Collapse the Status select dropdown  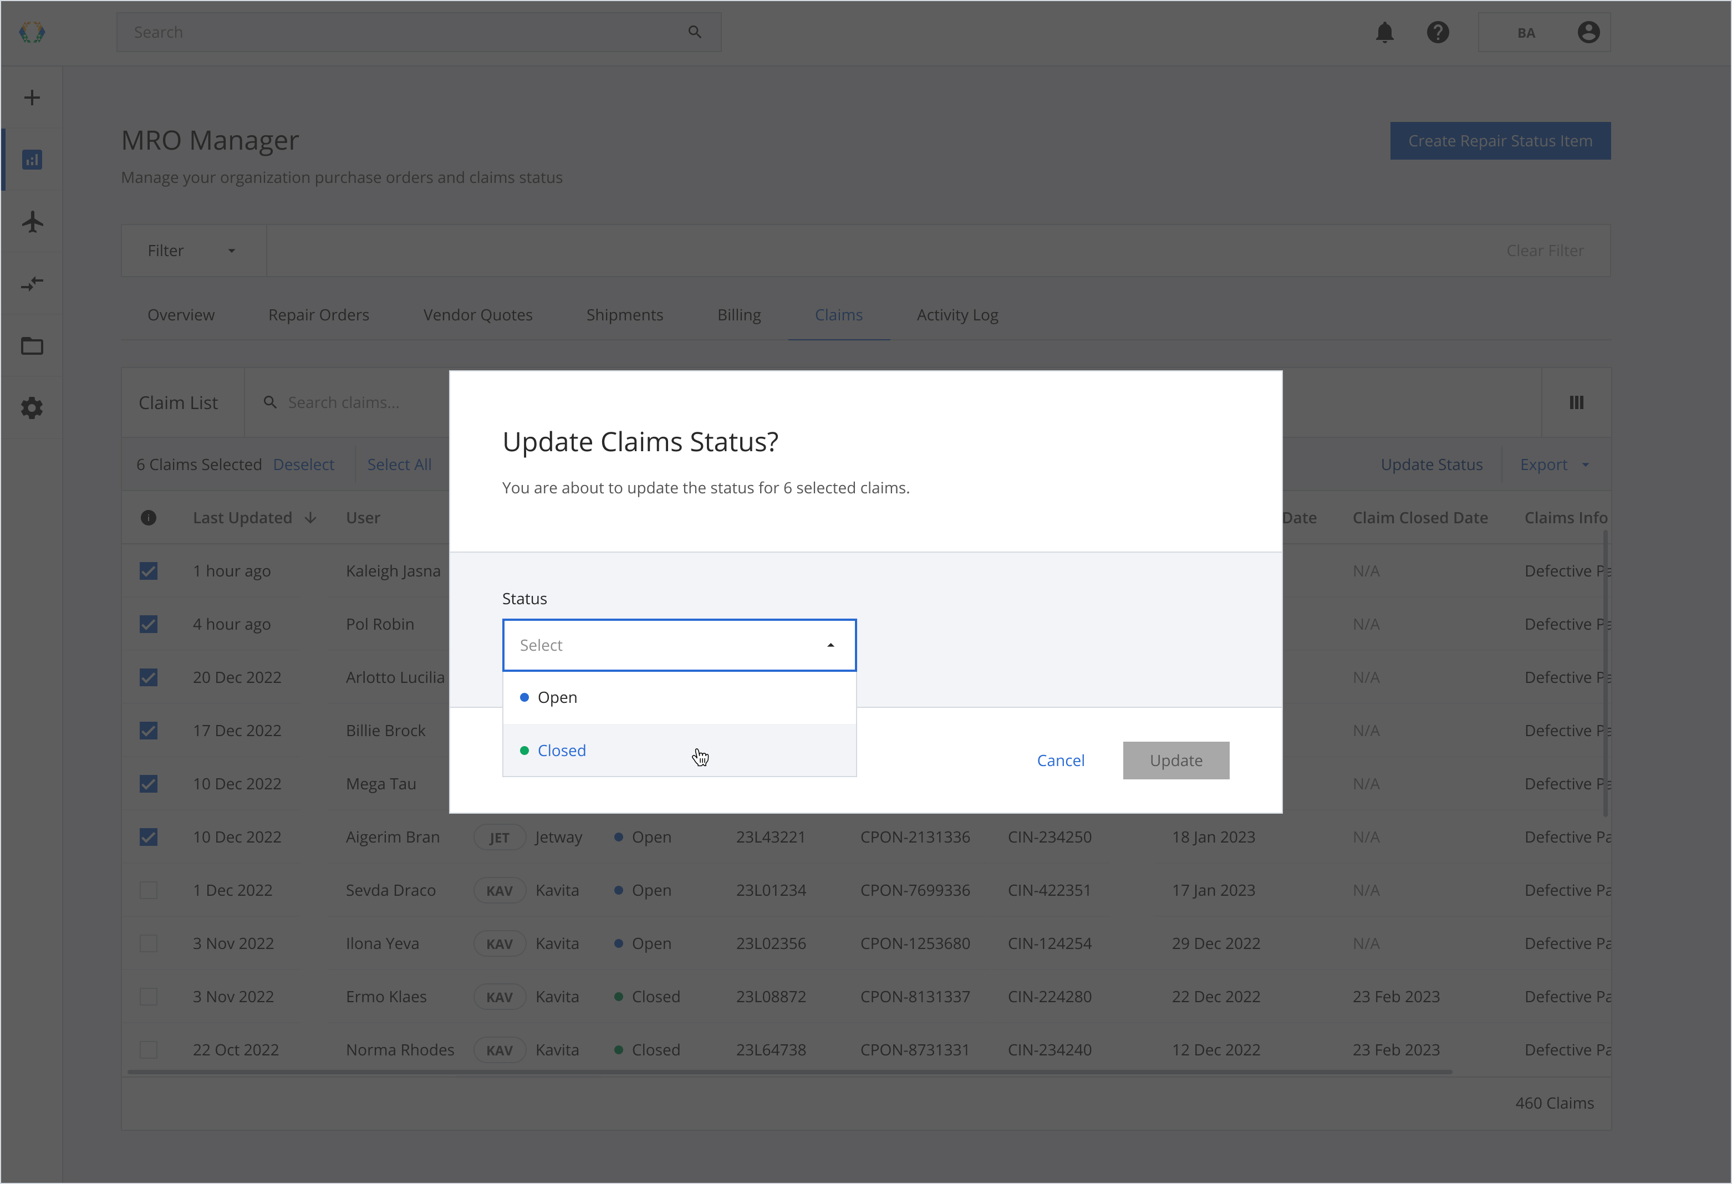coord(679,645)
